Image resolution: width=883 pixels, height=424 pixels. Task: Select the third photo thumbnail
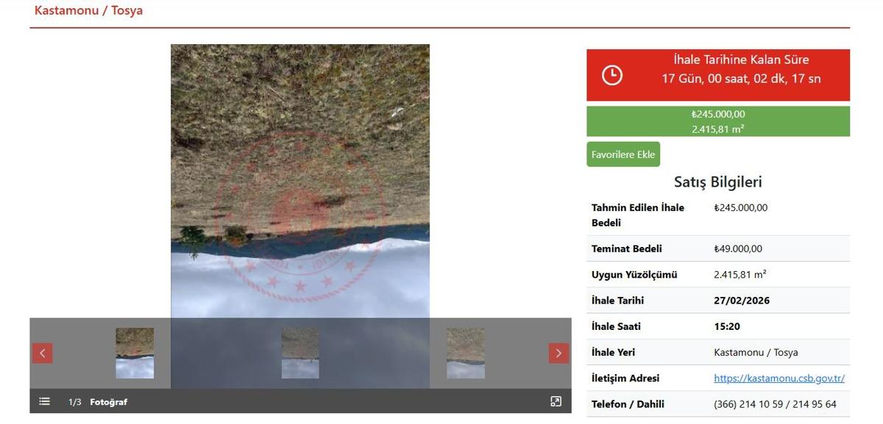click(x=466, y=353)
